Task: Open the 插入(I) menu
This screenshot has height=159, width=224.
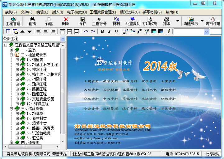Action: click(58, 12)
